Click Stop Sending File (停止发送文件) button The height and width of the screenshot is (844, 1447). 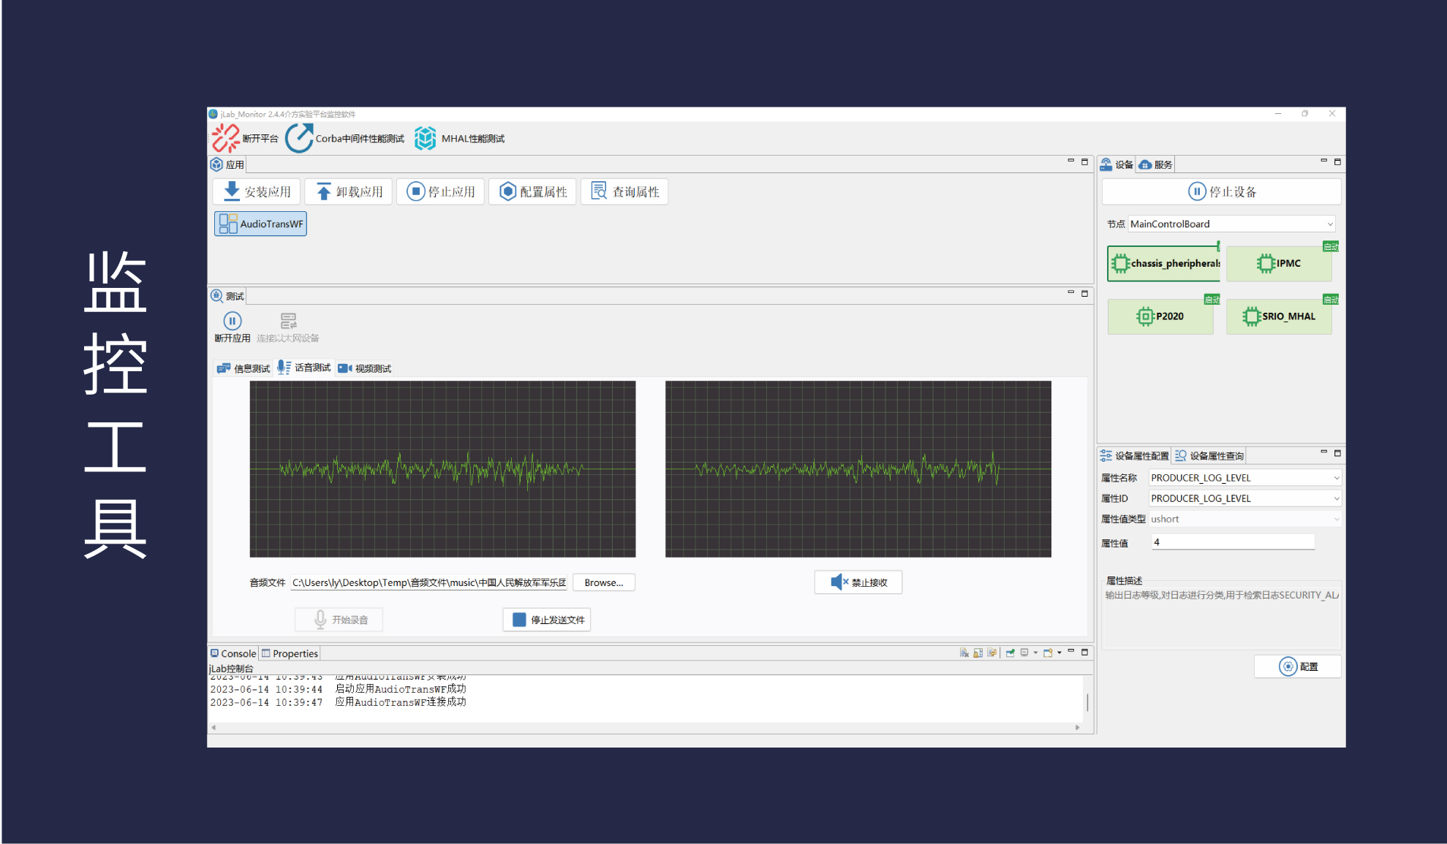(547, 620)
